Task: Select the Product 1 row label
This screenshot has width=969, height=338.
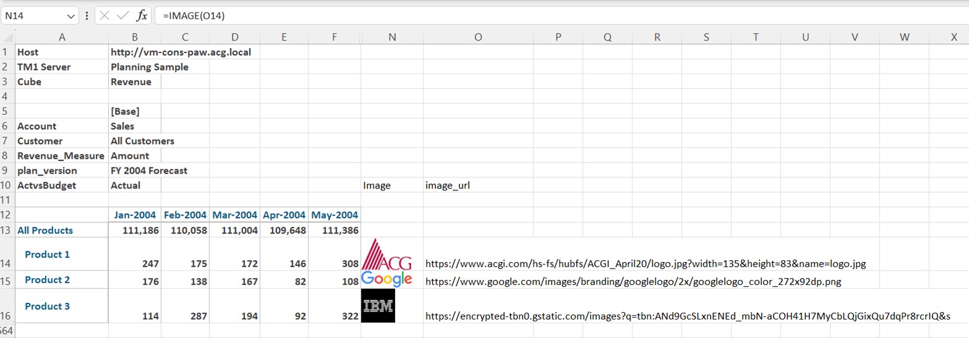Action: 62,254
